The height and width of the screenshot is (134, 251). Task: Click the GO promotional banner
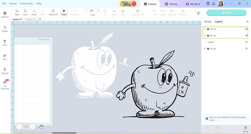tap(128, 4)
